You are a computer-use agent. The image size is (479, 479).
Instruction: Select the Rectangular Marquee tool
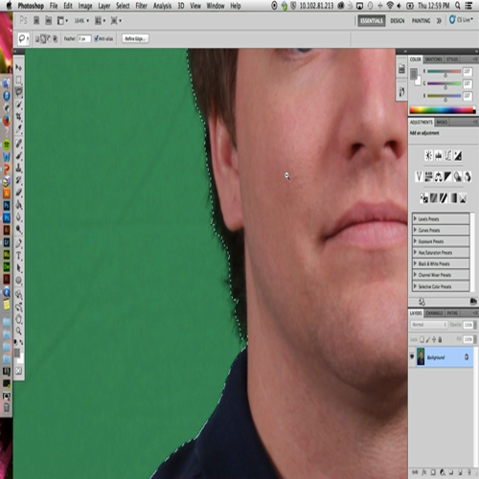(x=18, y=80)
